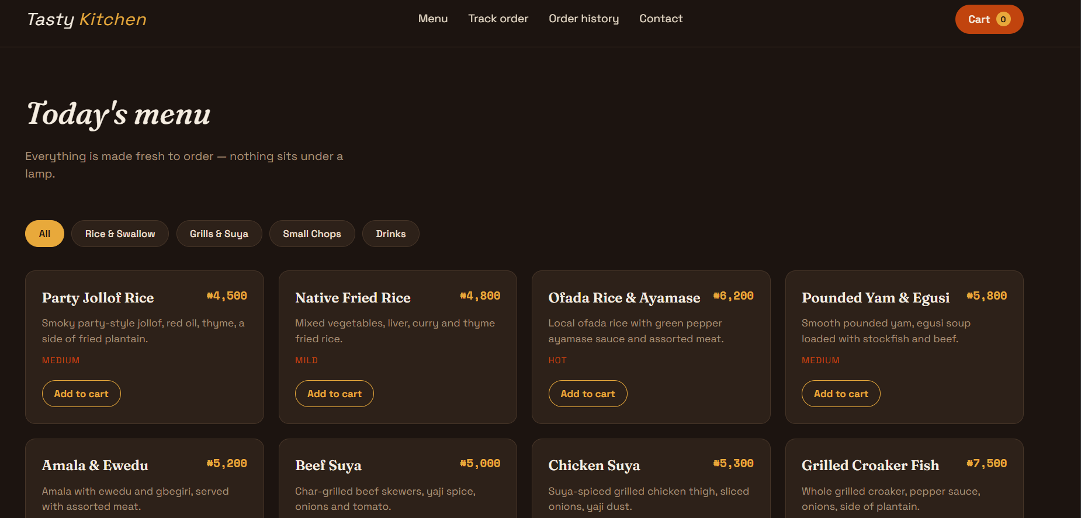Open the Contact page link
The image size is (1081, 518).
[x=661, y=19]
